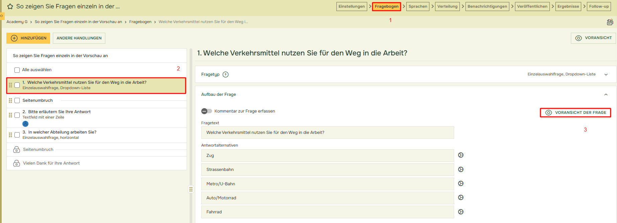Click into the Fragetext input field
Screen dimensions: 617x223
click(327, 133)
